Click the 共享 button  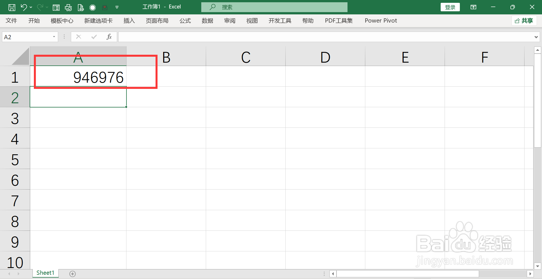524,20
